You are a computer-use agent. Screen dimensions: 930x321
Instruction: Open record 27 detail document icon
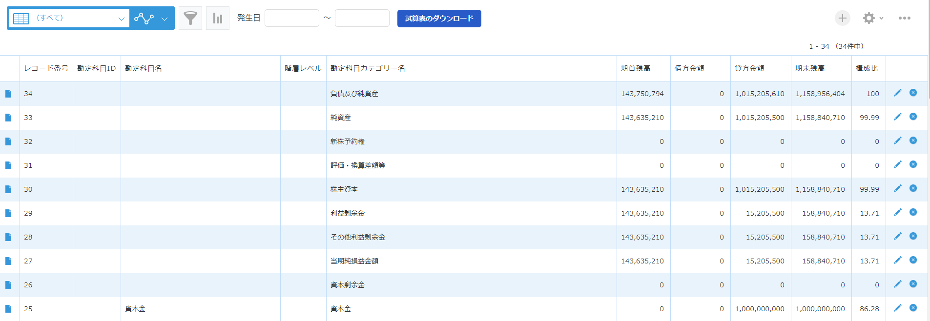(x=8, y=261)
